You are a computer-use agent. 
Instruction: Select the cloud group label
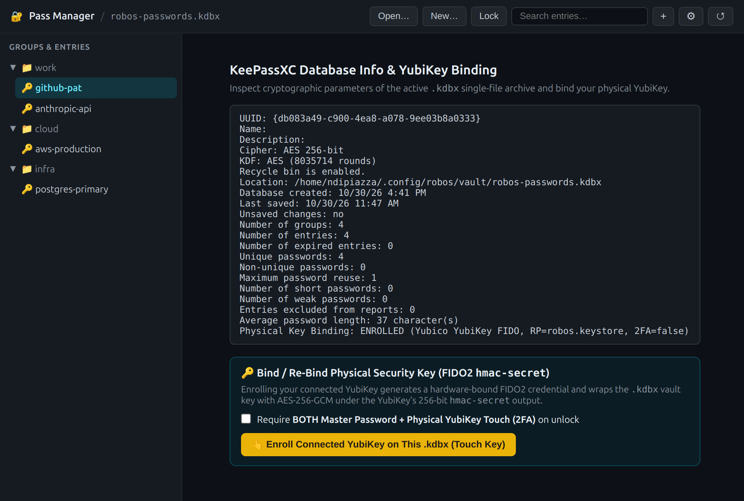click(47, 129)
